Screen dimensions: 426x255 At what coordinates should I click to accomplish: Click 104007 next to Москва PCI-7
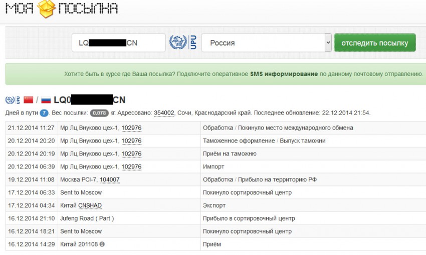pyautogui.click(x=110, y=179)
